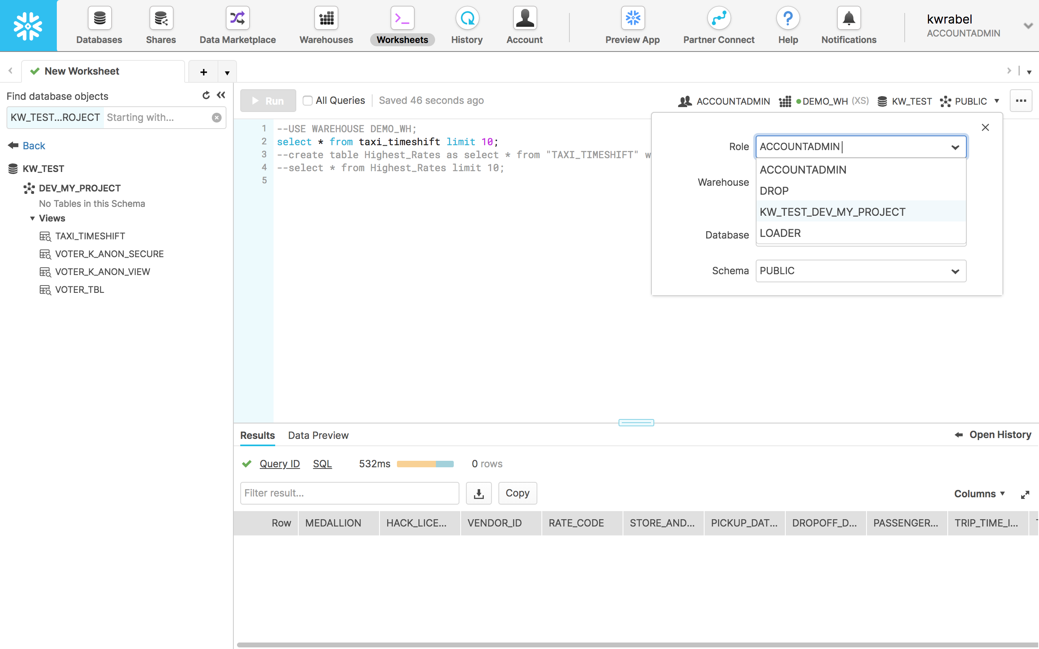
Task: Collapse the Views tree group
Action: pos(32,219)
